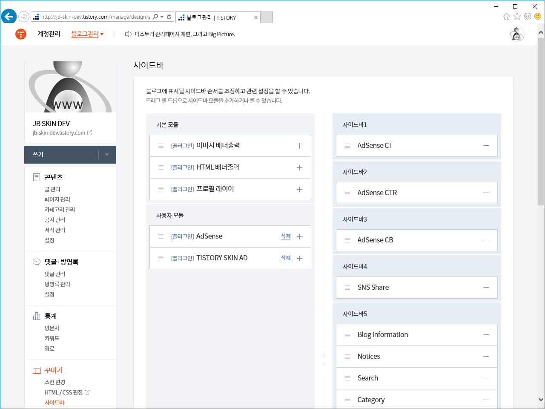The height and width of the screenshot is (409, 545).
Task: Delete AdSense user module via 삭제
Action: (286, 236)
